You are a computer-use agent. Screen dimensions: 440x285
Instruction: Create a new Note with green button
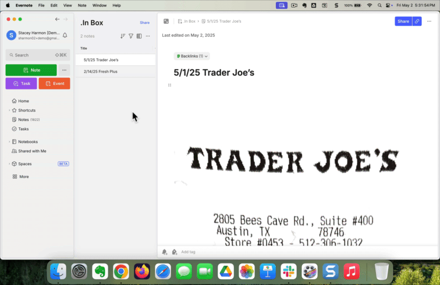pyautogui.click(x=31, y=70)
